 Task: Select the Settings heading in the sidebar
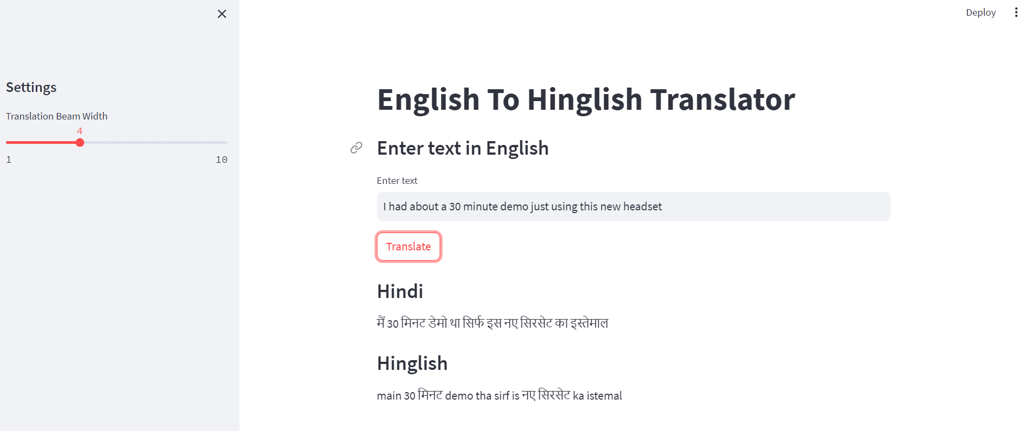pos(31,87)
